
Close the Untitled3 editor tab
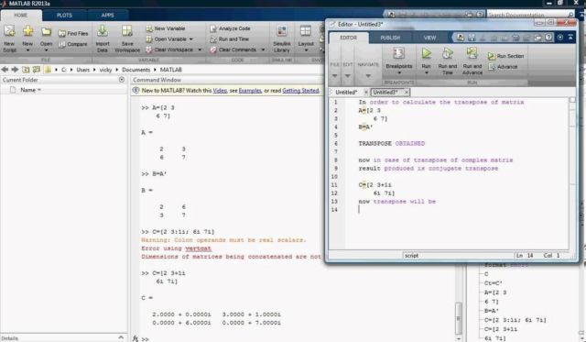pos(407,92)
